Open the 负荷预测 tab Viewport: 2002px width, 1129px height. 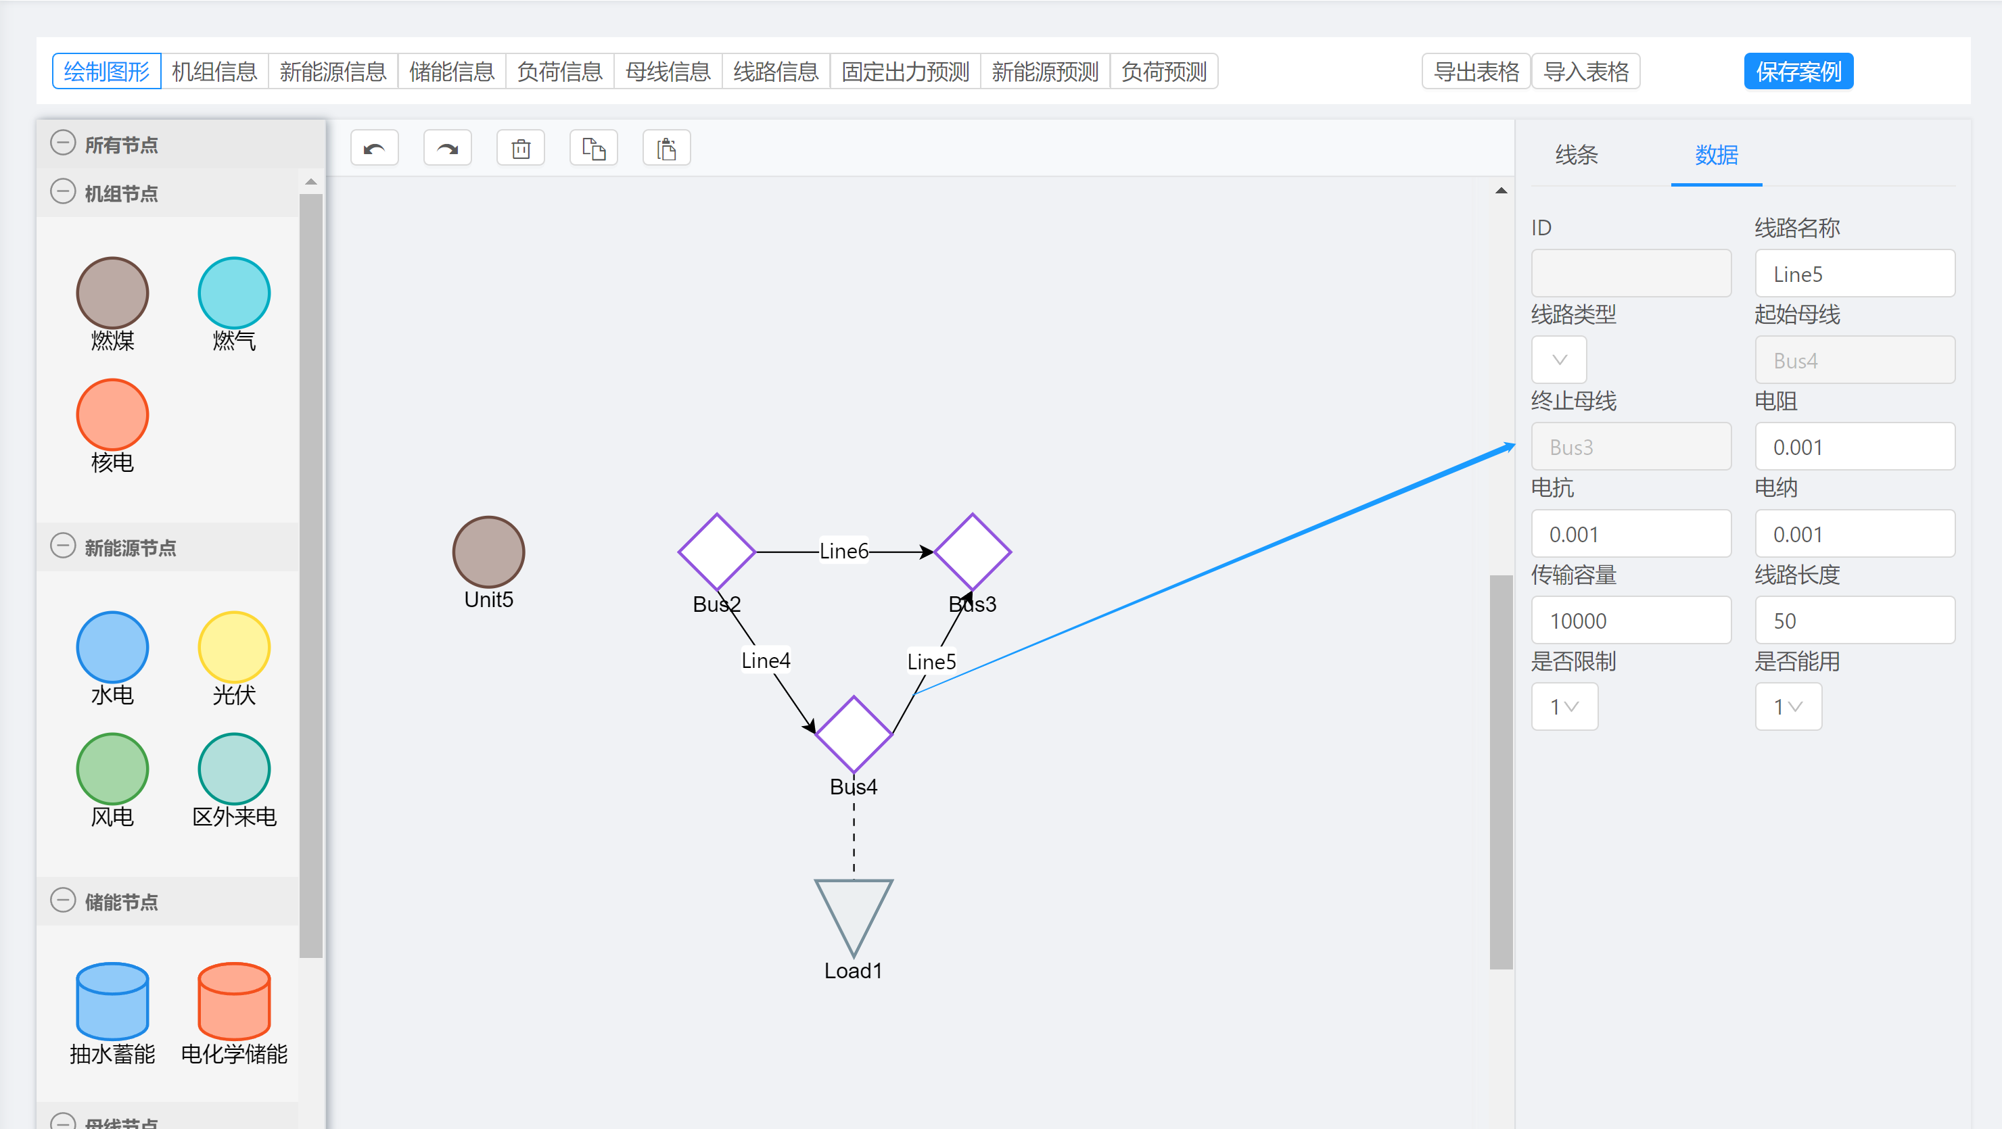tap(1163, 72)
